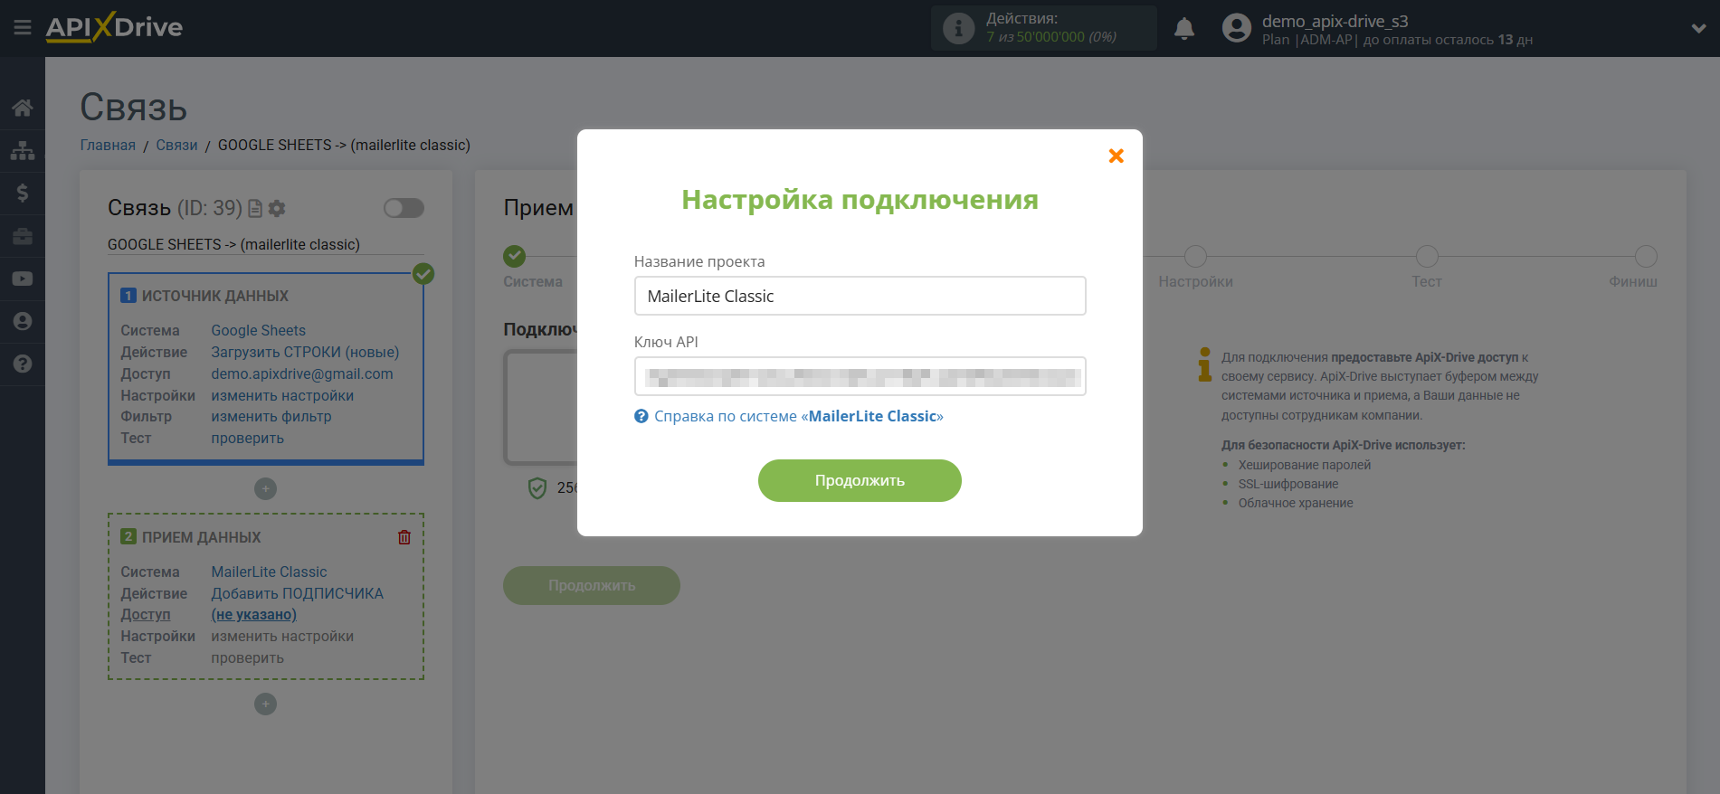The image size is (1720, 794).
Task: Open MailerLite Classic system link
Action: [x=269, y=572]
